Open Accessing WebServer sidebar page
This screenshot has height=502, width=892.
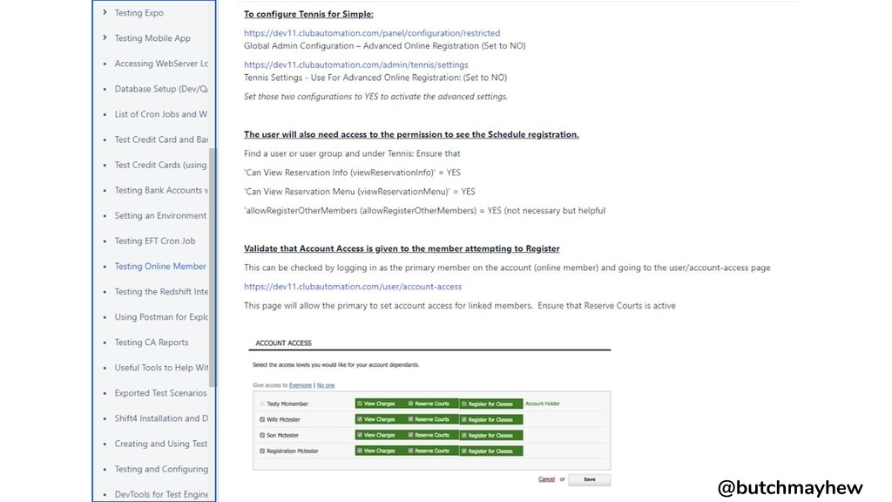pyautogui.click(x=161, y=63)
